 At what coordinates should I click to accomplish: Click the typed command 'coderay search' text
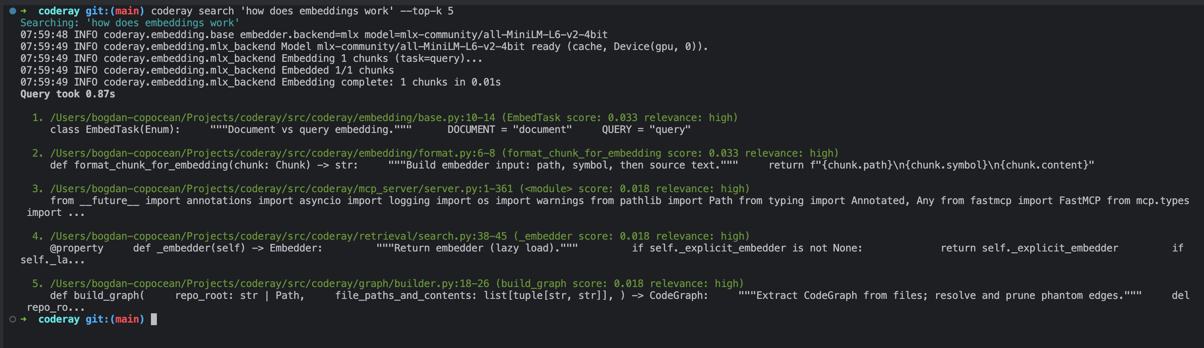pyautogui.click(x=192, y=11)
